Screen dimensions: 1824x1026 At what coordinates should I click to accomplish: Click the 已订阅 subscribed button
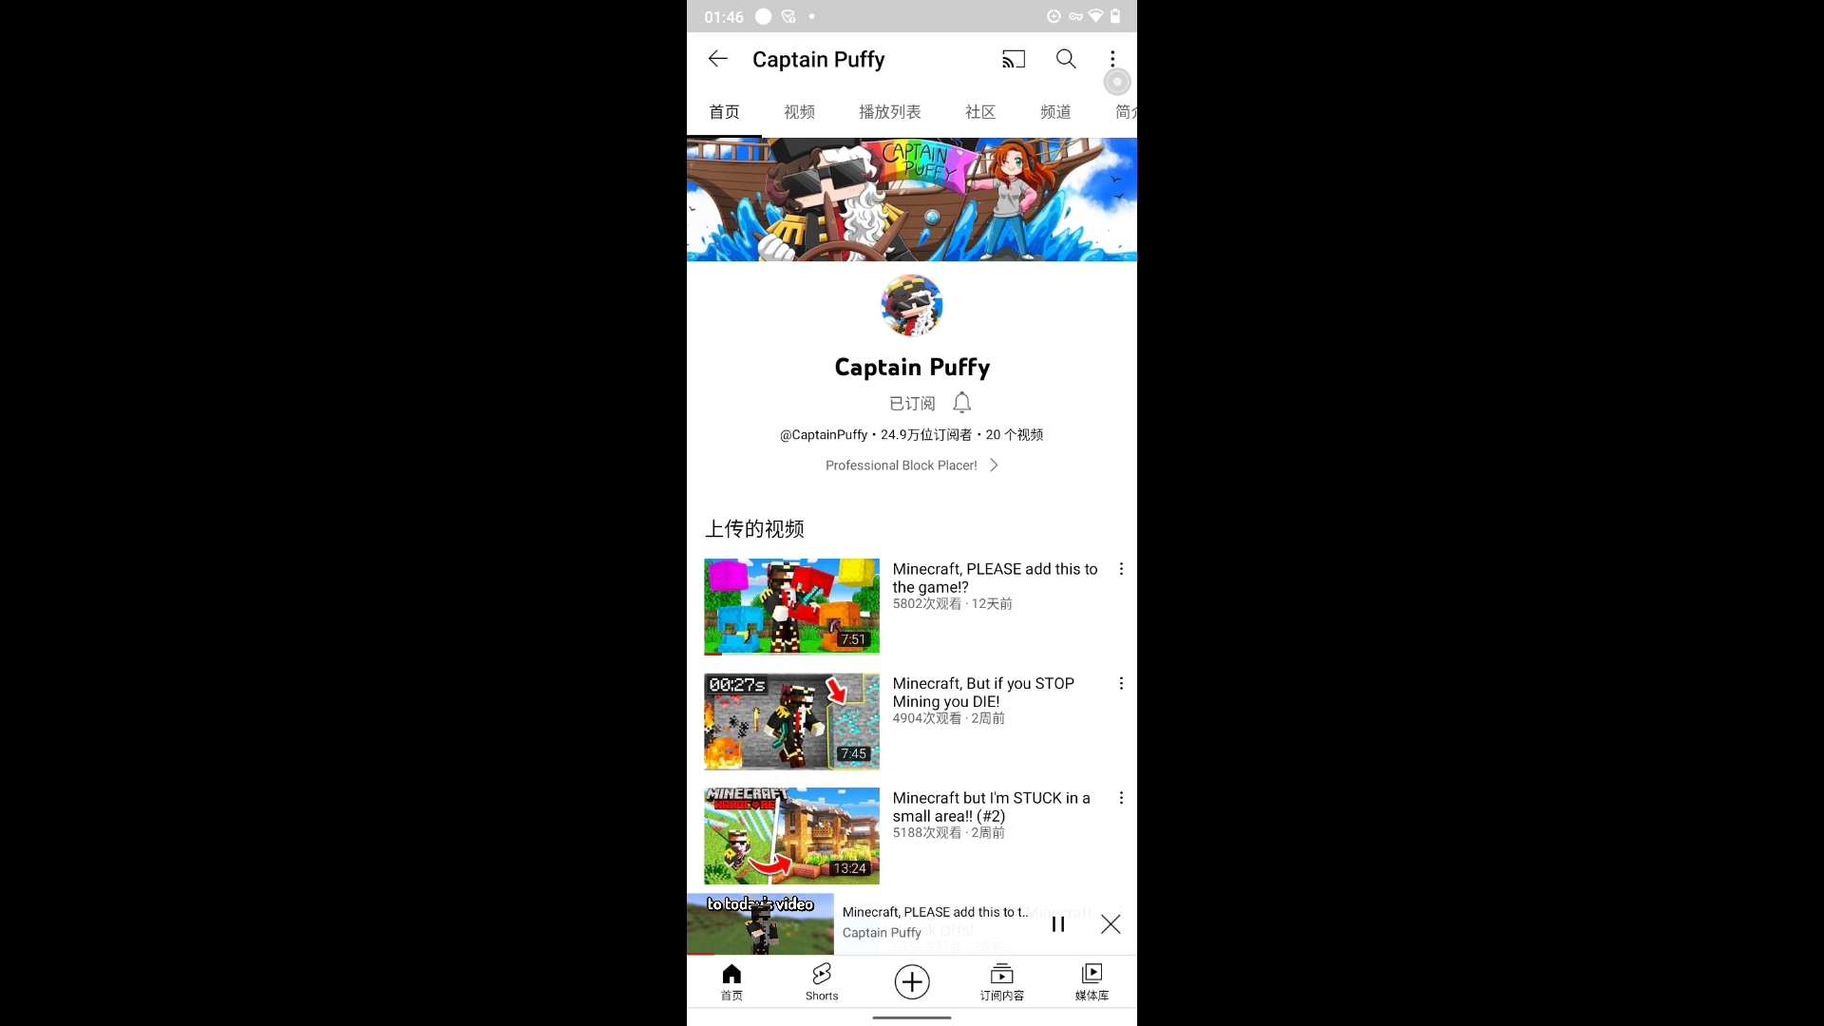point(912,404)
